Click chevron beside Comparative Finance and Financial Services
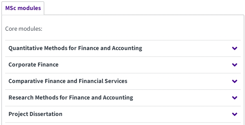Screen dimensions: 245x125 (235, 81)
